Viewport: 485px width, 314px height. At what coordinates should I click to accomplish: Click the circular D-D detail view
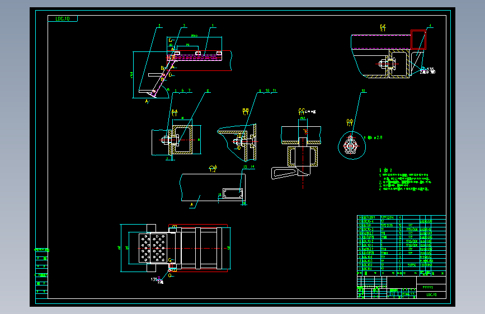[352, 145]
